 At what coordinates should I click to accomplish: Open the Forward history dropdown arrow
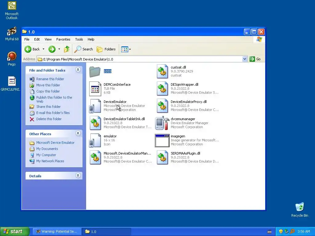click(59, 49)
